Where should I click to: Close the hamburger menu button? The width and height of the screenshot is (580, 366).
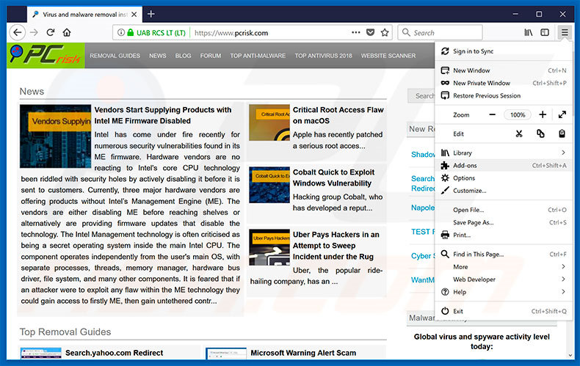point(565,32)
